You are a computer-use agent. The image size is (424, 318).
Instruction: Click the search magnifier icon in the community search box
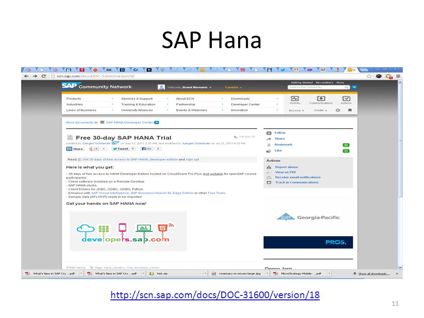[x=346, y=87]
